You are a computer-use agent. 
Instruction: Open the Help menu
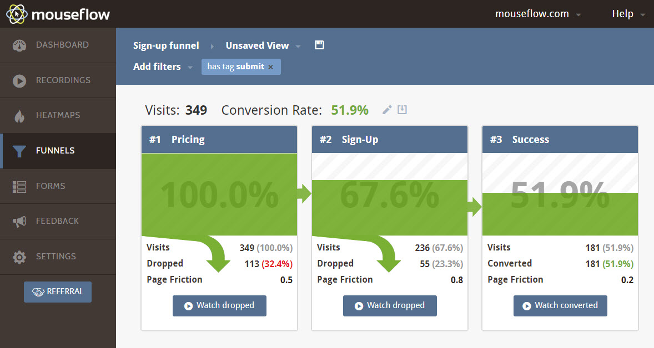(x=628, y=14)
